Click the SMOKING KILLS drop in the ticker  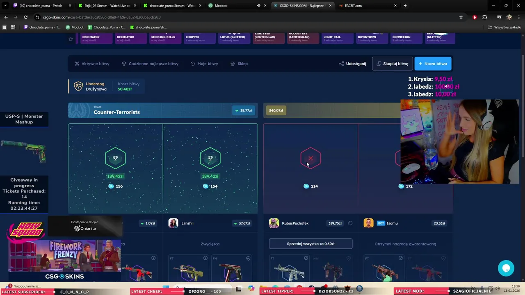pos(165,38)
